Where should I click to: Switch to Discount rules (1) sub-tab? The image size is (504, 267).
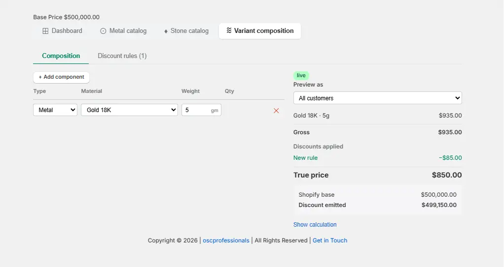click(122, 56)
